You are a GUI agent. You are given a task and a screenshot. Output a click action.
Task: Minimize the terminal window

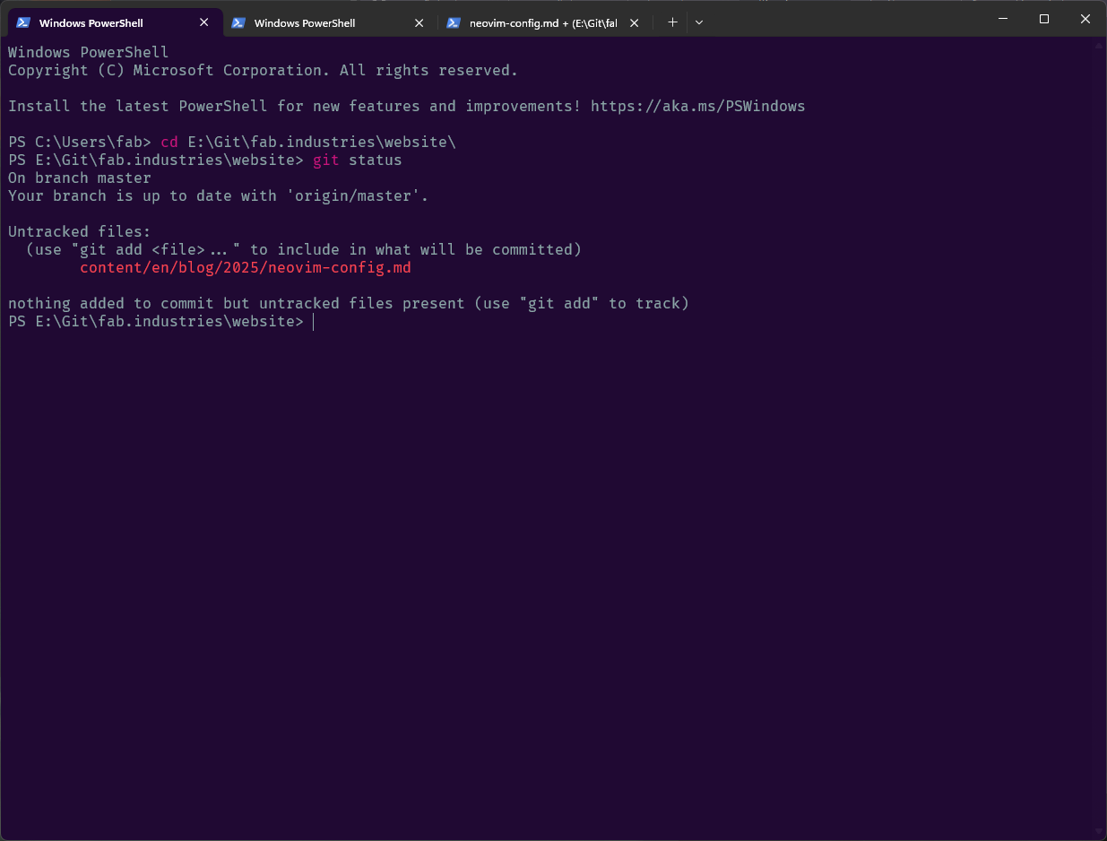pos(1003,19)
